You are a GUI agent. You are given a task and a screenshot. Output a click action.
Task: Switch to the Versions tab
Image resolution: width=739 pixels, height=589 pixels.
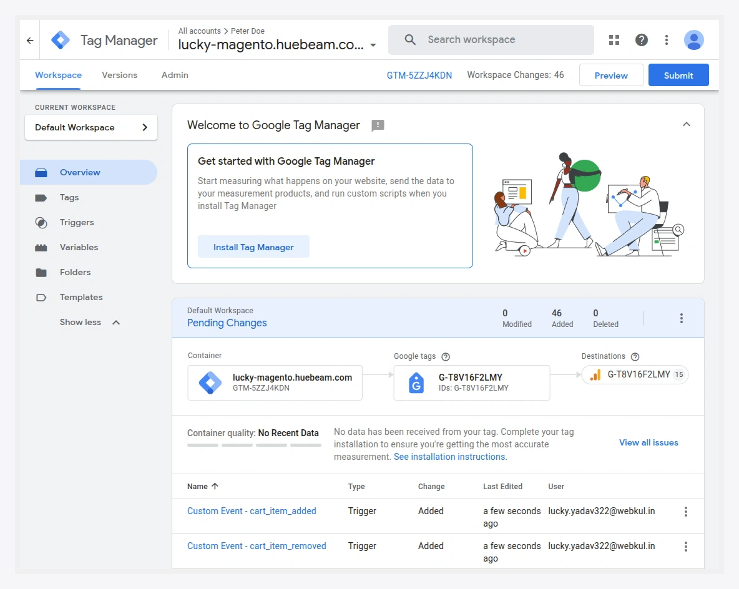pyautogui.click(x=119, y=75)
